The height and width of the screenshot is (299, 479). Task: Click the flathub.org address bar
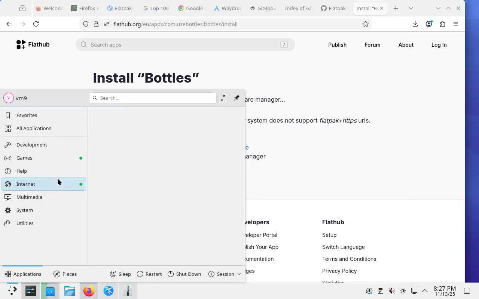(225, 24)
